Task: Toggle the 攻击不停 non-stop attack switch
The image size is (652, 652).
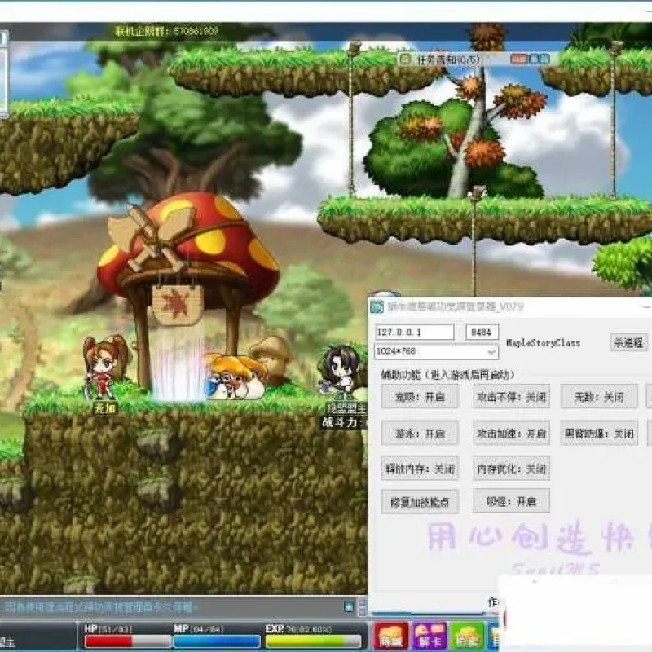Action: tap(511, 397)
